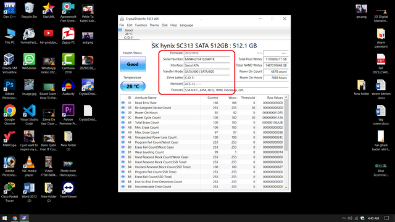
Task: Open the Edit menu
Action: (x=130, y=25)
